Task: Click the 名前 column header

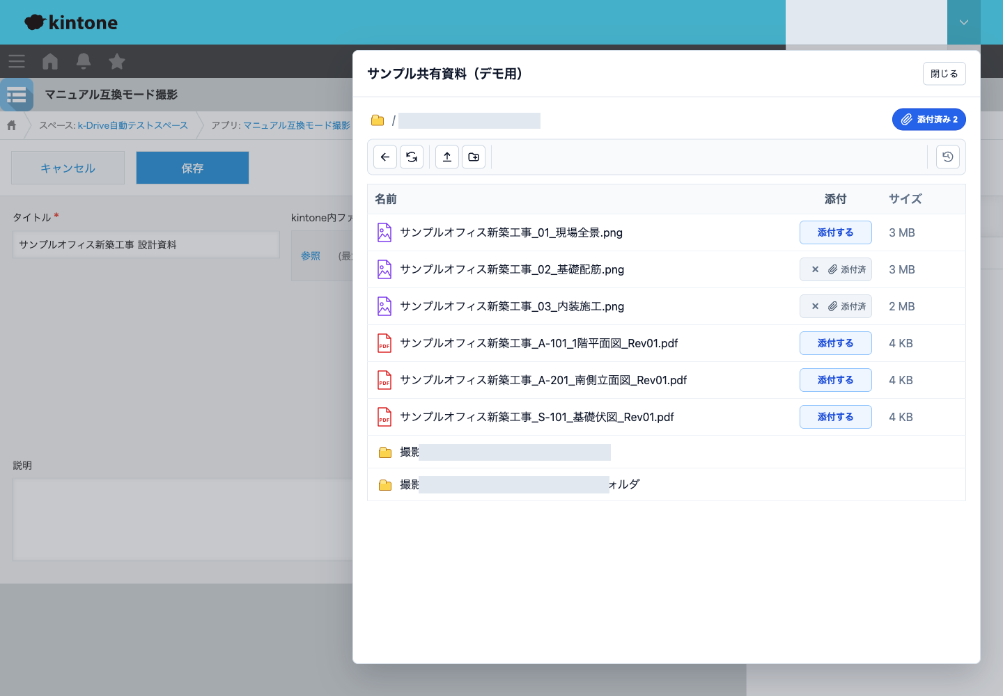Action: 386,199
